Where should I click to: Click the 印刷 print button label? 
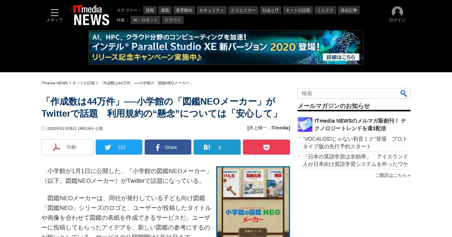pyautogui.click(x=72, y=147)
